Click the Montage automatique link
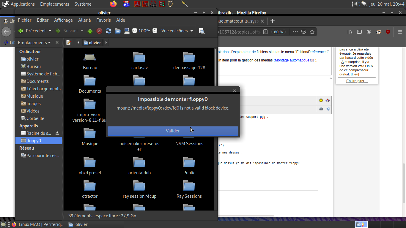This screenshot has width=406, height=228. [292, 60]
